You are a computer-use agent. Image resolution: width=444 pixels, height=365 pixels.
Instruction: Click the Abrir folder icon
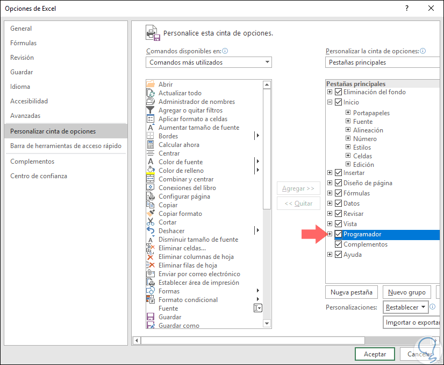(x=151, y=84)
